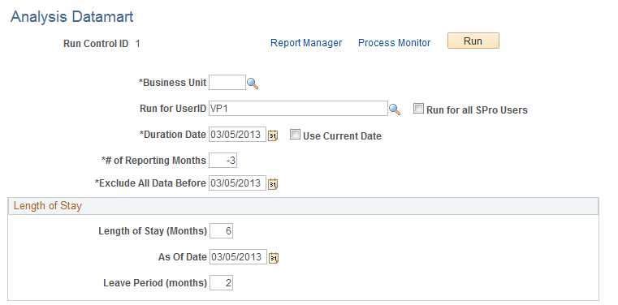Open the Business Unit lookup magnifier
Viewport: 618px width, 305px height.
[253, 83]
